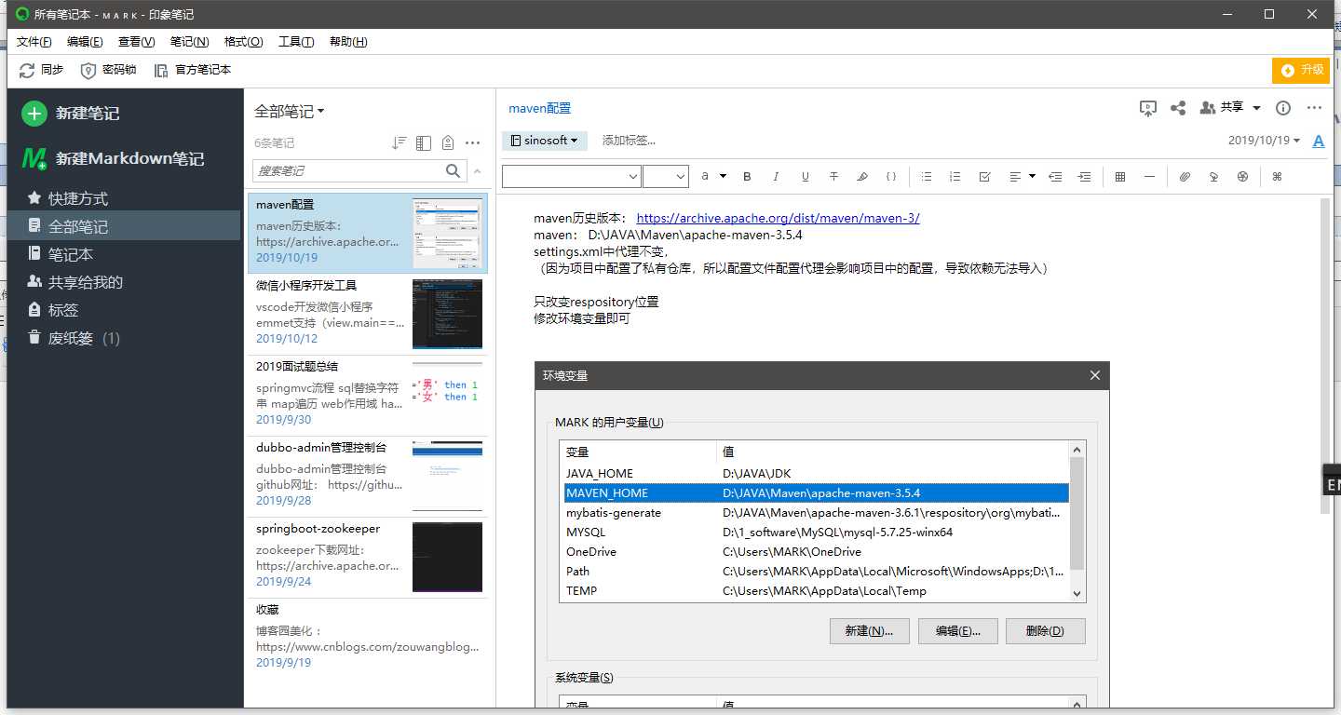Open the font family combo box
Screen dimensions: 1341x715
[572, 176]
